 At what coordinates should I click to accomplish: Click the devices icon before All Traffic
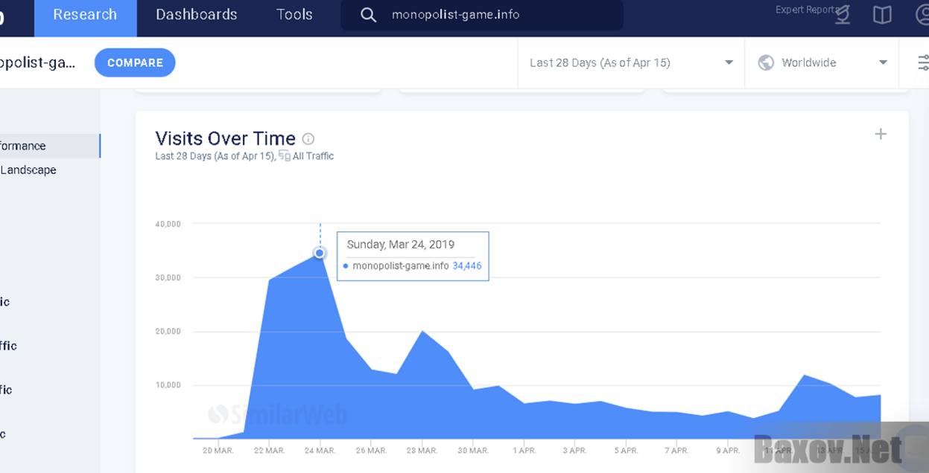pos(285,155)
